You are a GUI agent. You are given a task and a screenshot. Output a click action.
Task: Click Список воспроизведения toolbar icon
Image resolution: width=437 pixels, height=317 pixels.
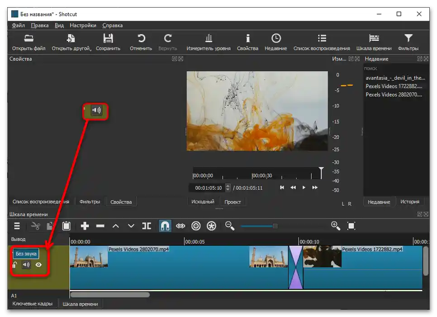(322, 38)
